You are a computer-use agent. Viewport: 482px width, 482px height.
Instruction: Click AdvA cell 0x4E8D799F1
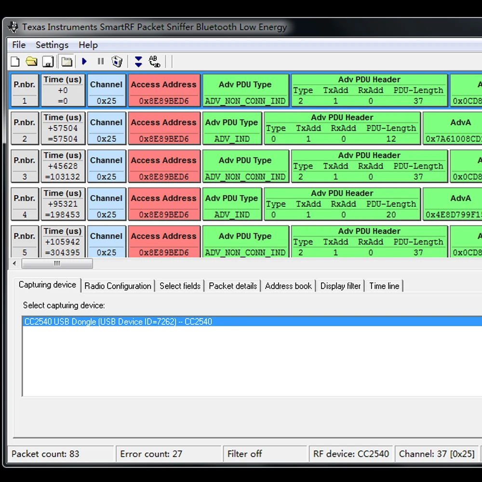point(453,204)
